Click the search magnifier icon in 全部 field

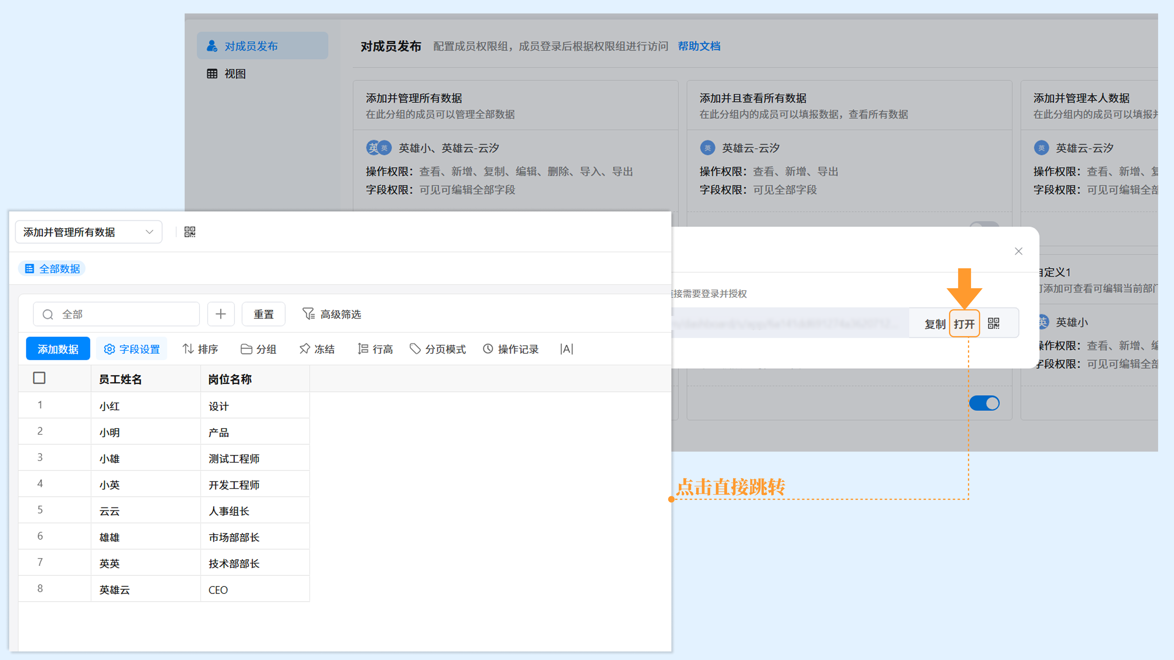pyautogui.click(x=48, y=314)
